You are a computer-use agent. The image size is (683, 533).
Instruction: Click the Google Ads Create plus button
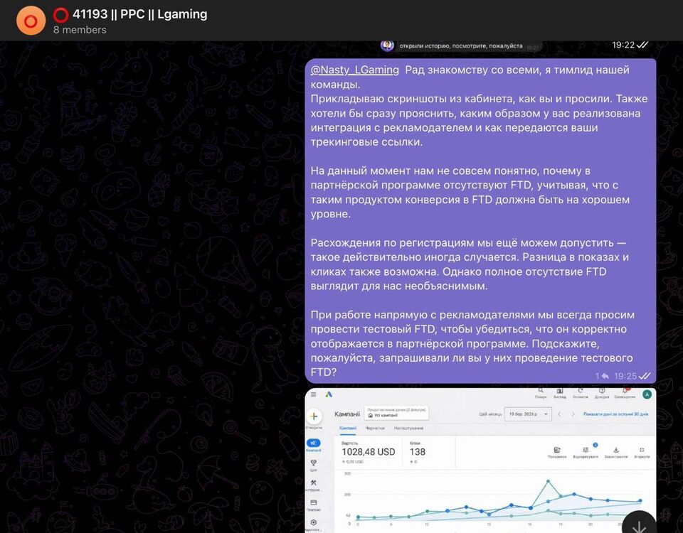coord(314,416)
